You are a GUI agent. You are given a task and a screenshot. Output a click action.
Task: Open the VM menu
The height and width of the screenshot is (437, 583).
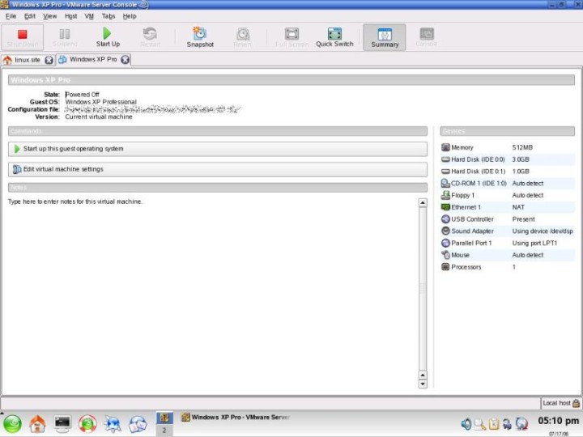(89, 16)
